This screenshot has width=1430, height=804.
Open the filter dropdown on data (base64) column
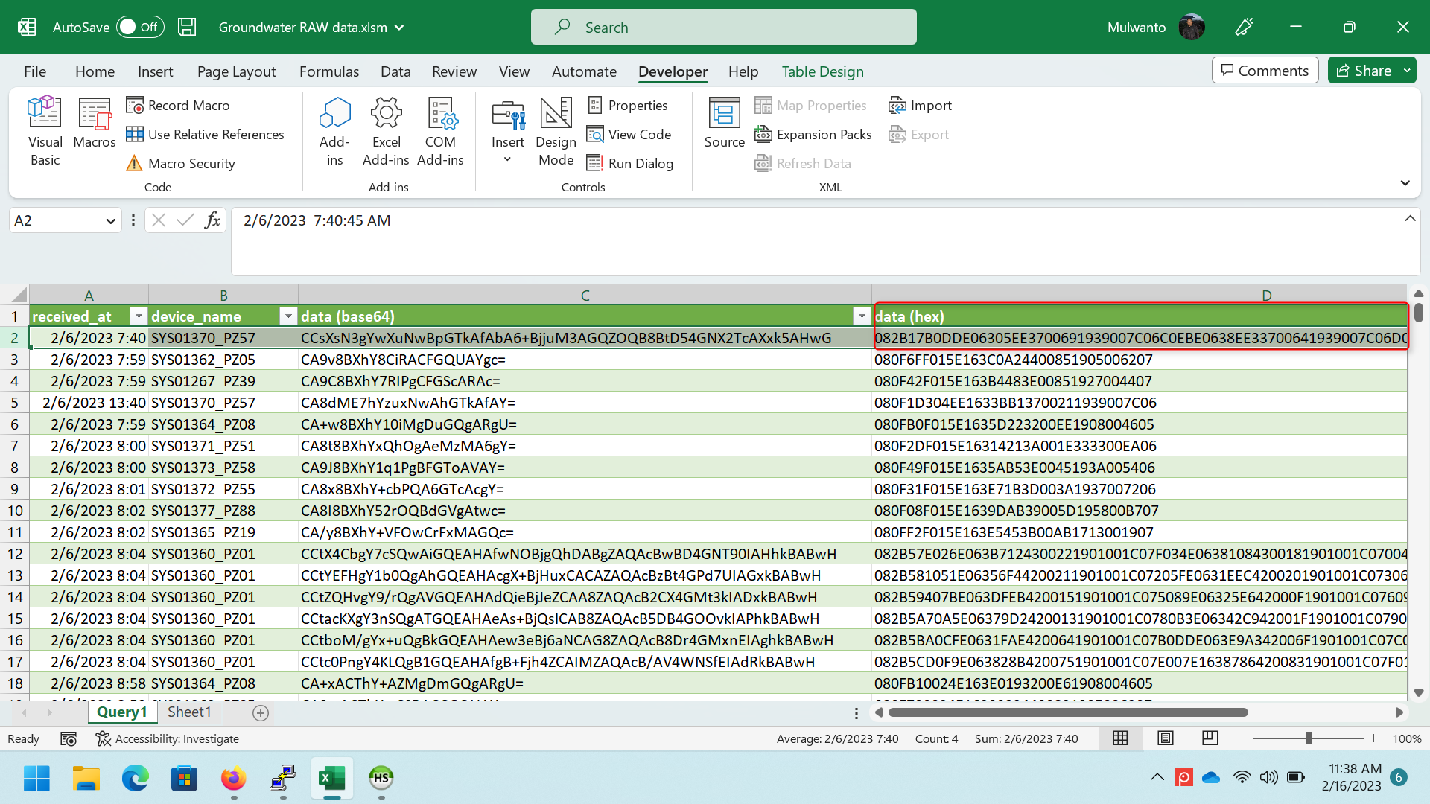point(862,316)
